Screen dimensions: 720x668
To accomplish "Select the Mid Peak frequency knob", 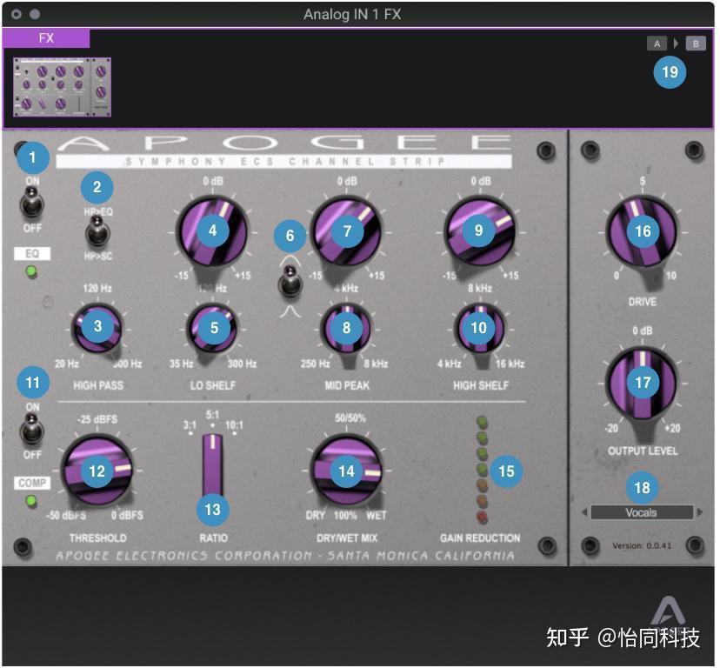I will coord(345,330).
